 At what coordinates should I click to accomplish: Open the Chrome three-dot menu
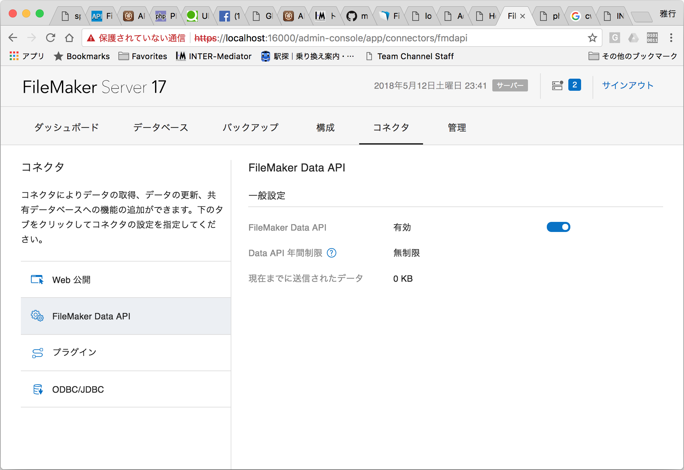671,38
